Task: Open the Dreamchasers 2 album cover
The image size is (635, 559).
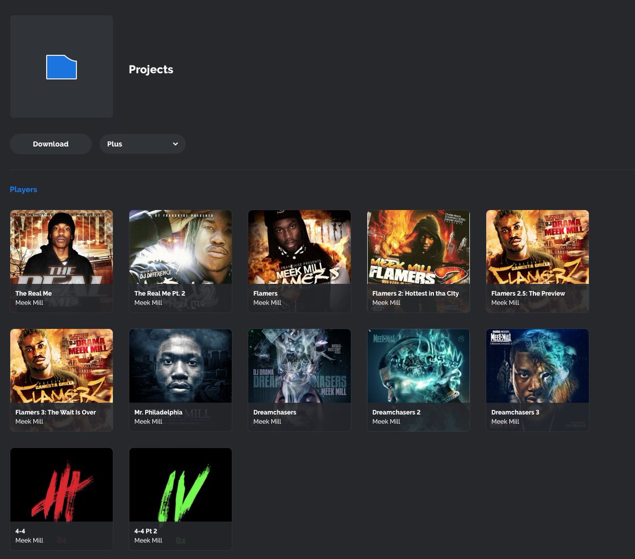Action: coord(419,366)
